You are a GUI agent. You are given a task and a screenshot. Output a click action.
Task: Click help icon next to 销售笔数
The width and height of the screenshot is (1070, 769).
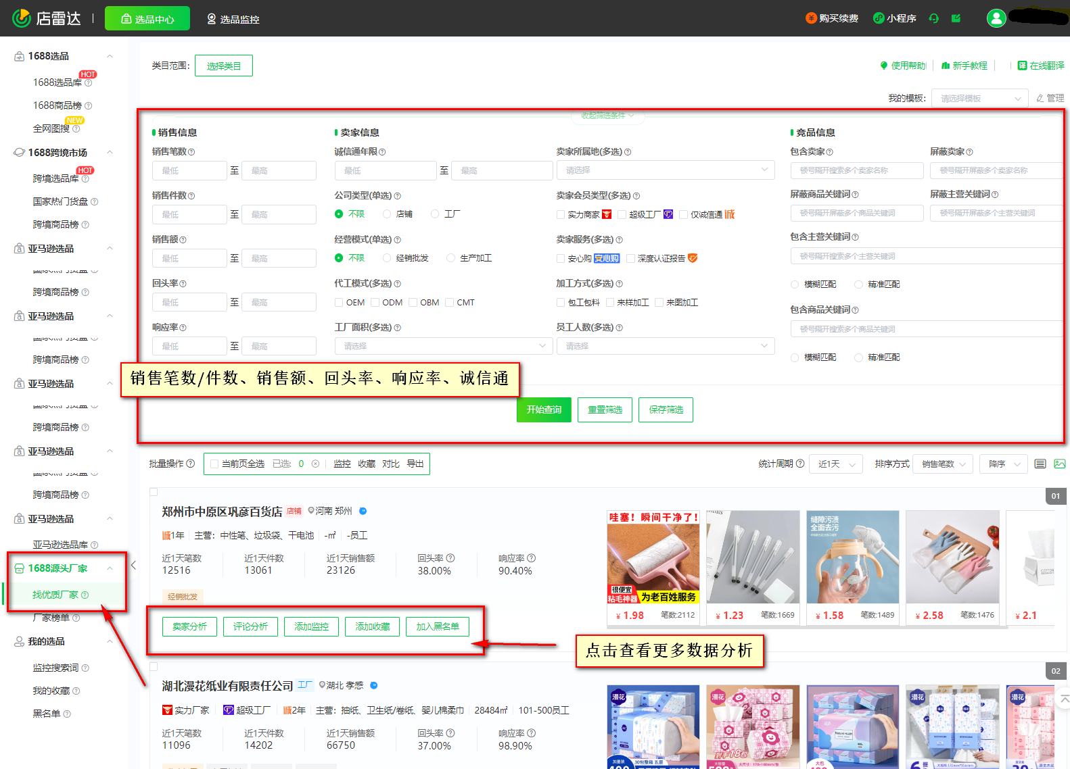tap(191, 152)
